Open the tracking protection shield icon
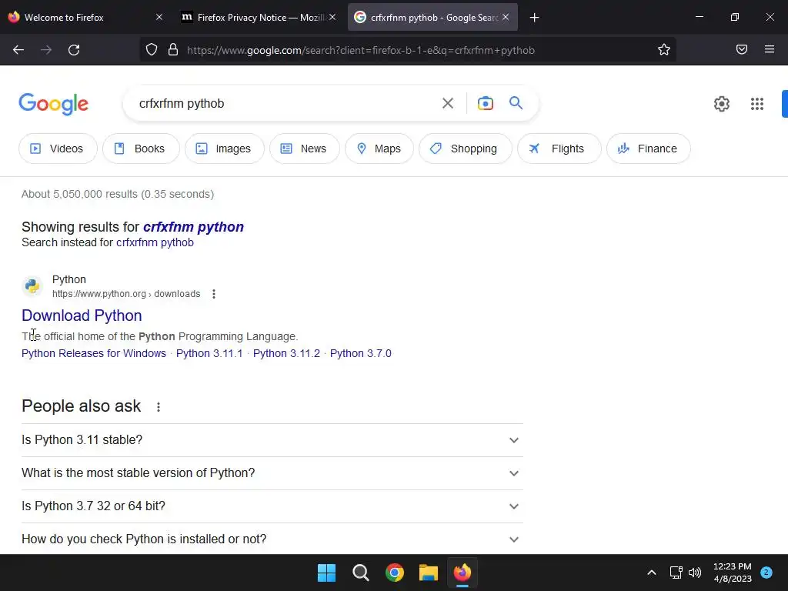The image size is (788, 591). click(x=152, y=50)
